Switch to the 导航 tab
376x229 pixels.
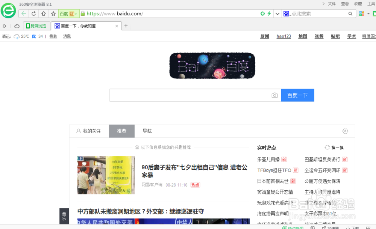[147, 131]
